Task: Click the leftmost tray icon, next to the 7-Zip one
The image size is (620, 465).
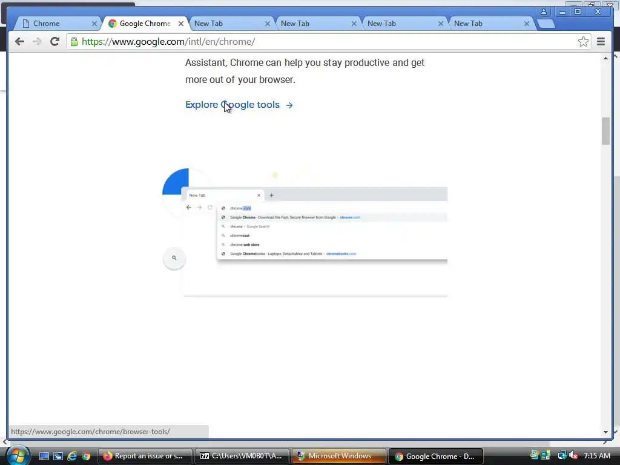Action: point(535,455)
